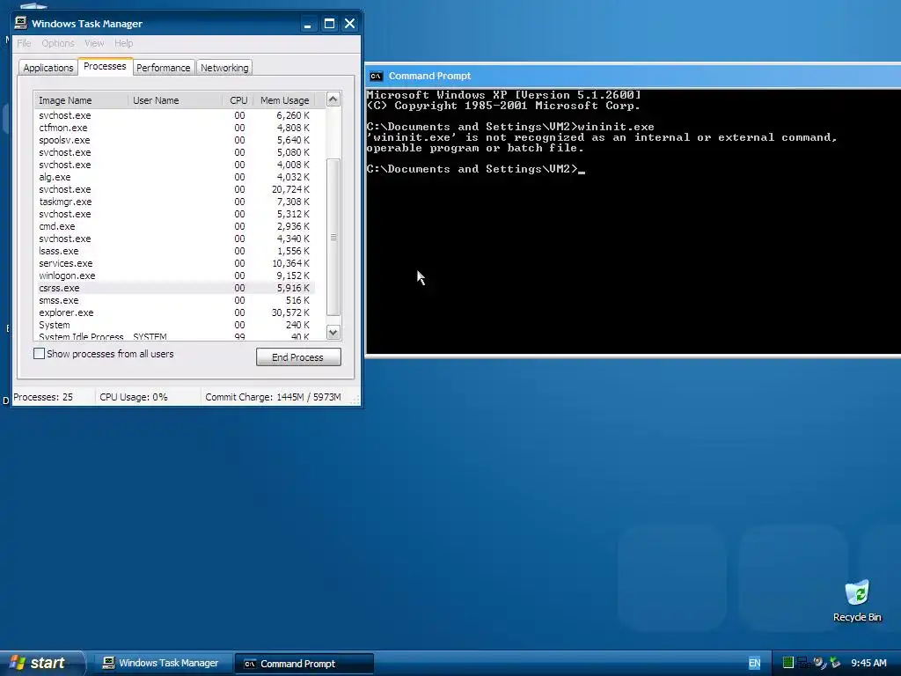Click the End Process button
Image resolution: width=901 pixels, height=676 pixels.
[298, 357]
